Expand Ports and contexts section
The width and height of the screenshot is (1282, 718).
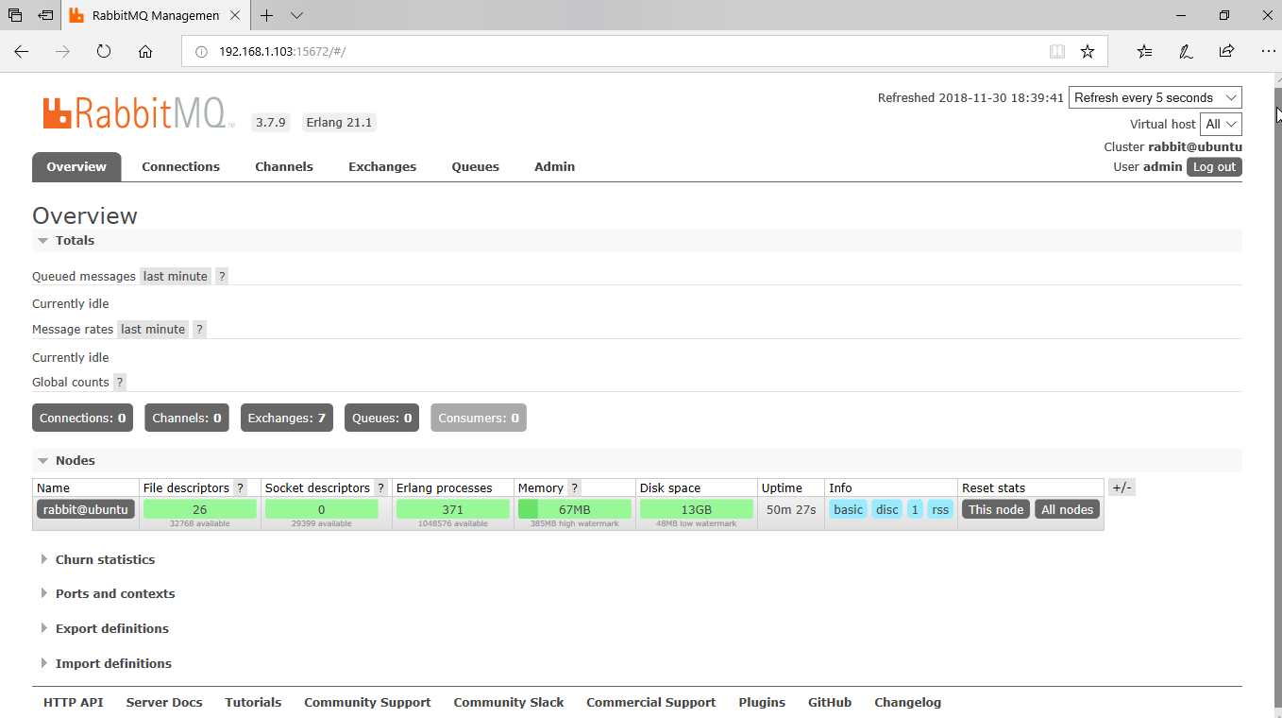point(108,594)
